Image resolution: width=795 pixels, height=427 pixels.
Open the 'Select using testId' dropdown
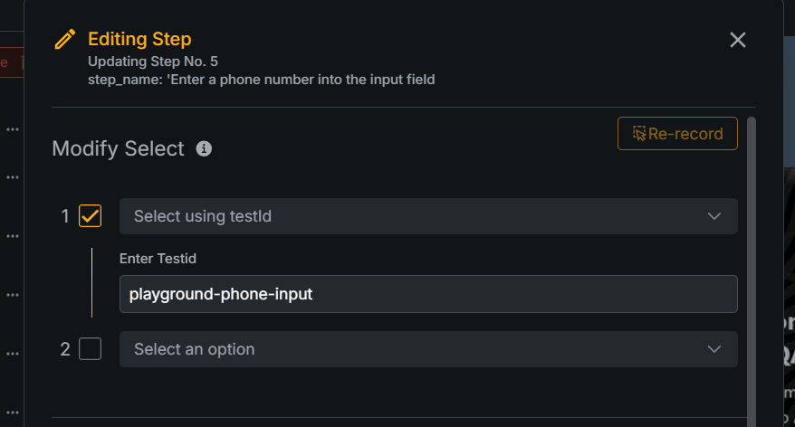428,216
